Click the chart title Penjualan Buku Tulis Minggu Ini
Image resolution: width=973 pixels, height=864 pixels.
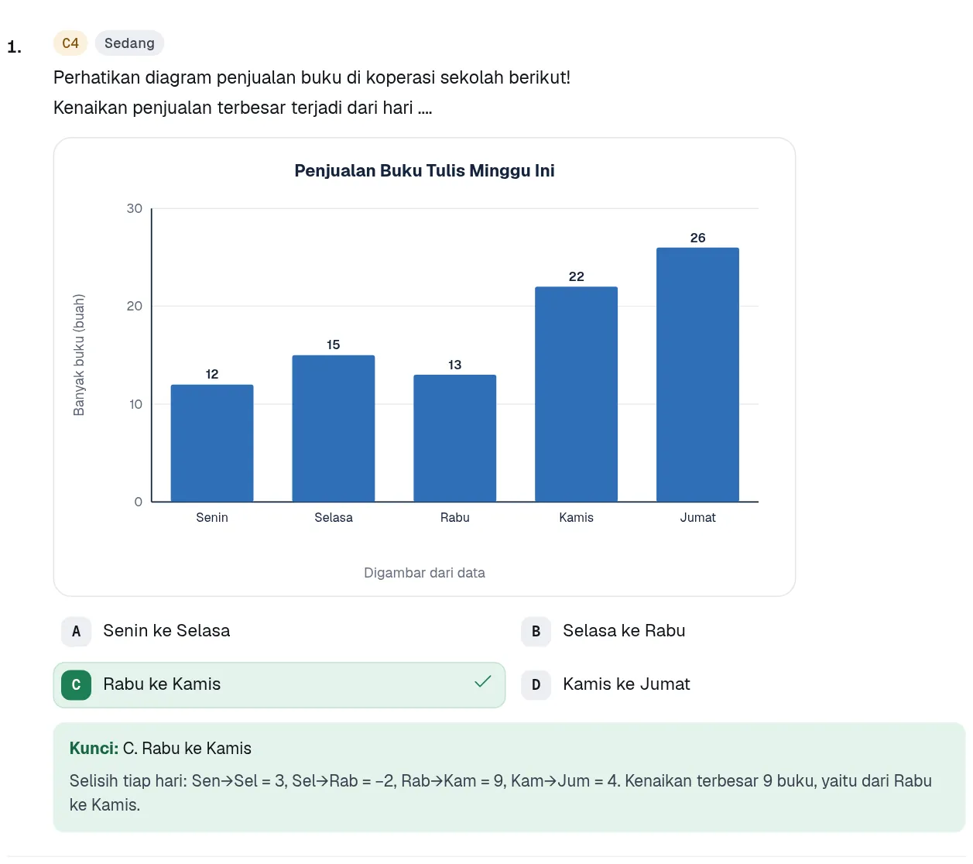pos(424,170)
